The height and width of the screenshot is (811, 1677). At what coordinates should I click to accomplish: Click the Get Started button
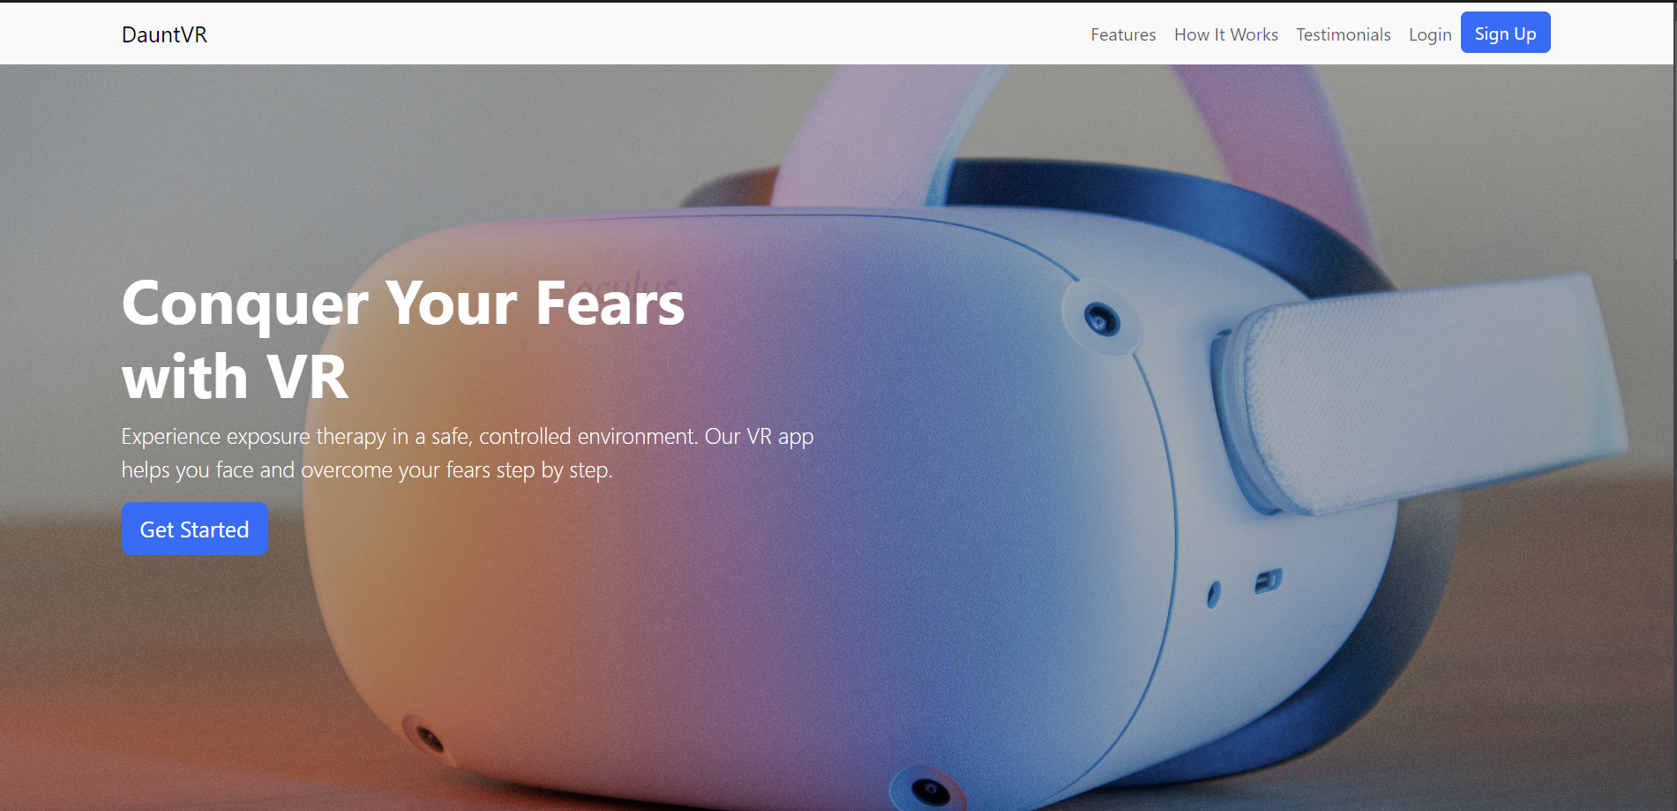(194, 529)
